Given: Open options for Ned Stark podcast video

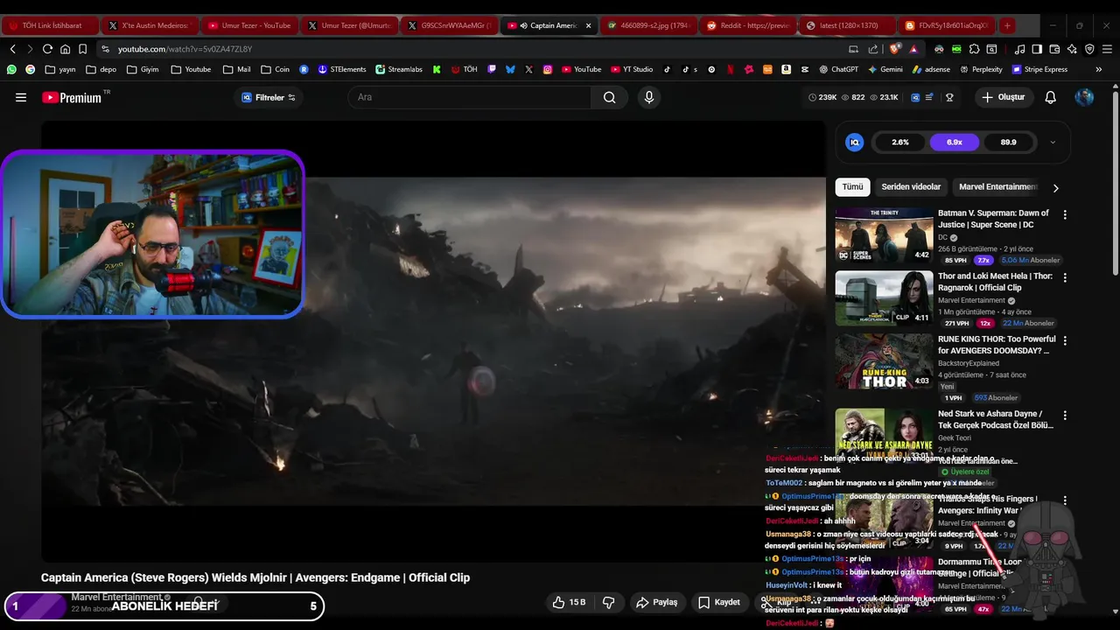Looking at the screenshot, I should click(x=1065, y=416).
